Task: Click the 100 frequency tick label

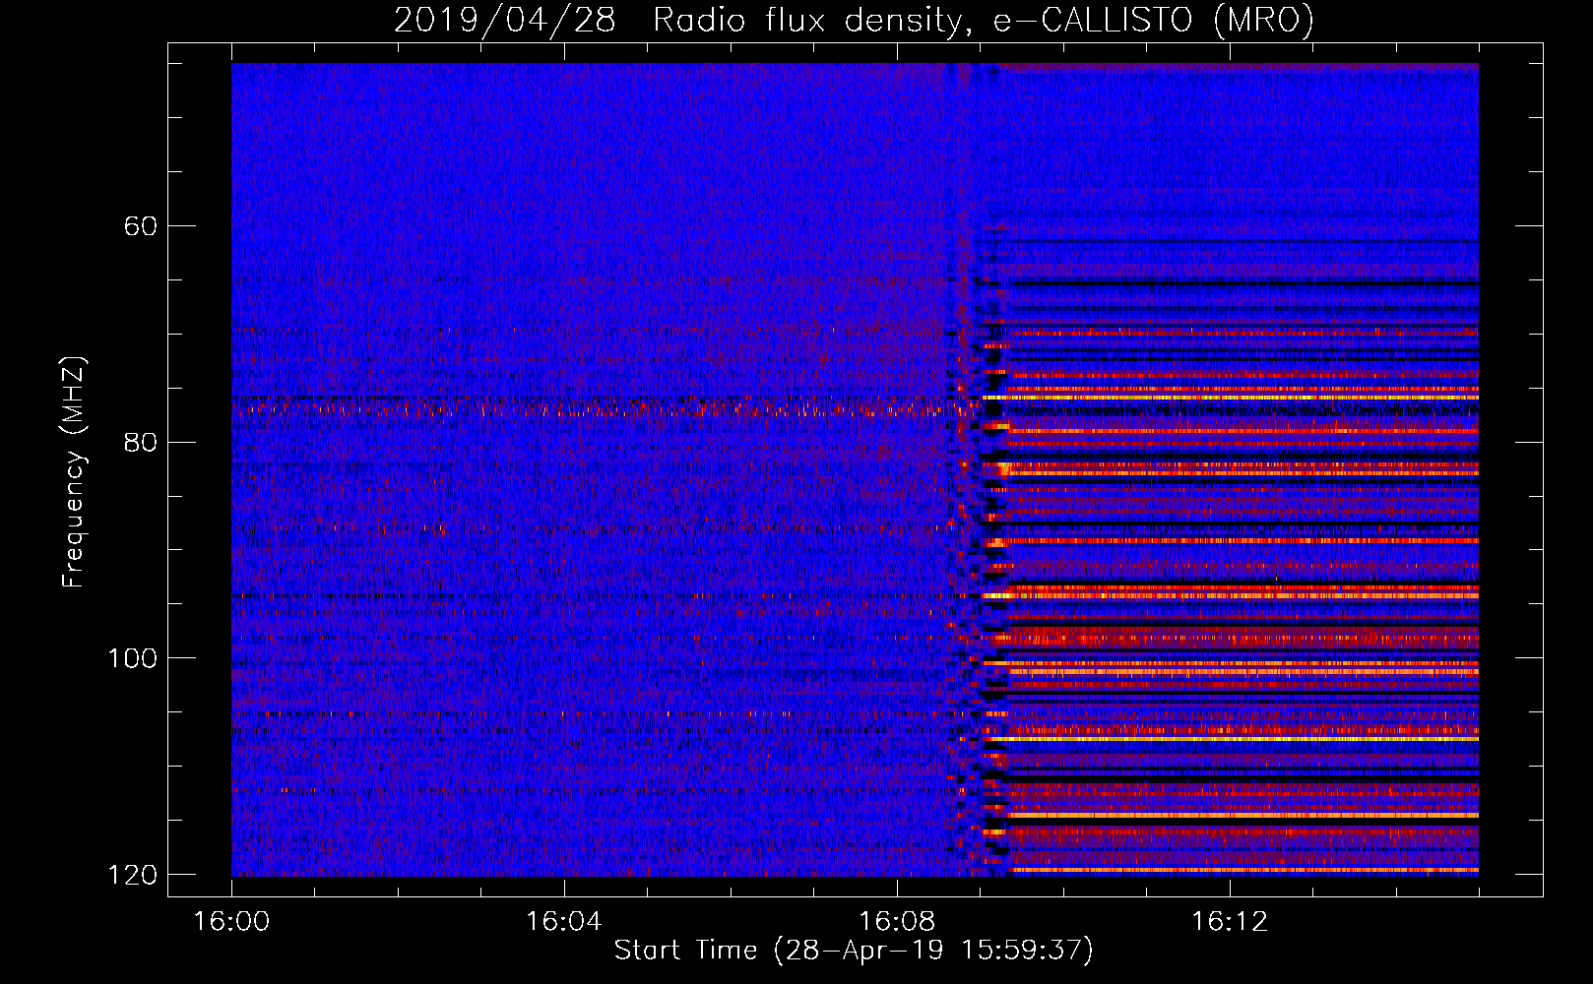Action: point(132,657)
